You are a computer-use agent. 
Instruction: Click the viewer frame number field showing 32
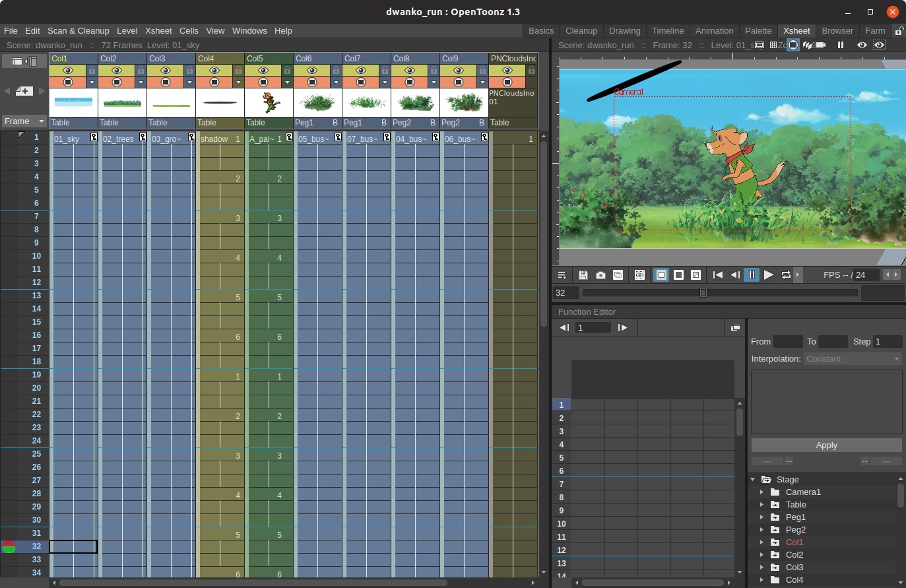click(566, 293)
